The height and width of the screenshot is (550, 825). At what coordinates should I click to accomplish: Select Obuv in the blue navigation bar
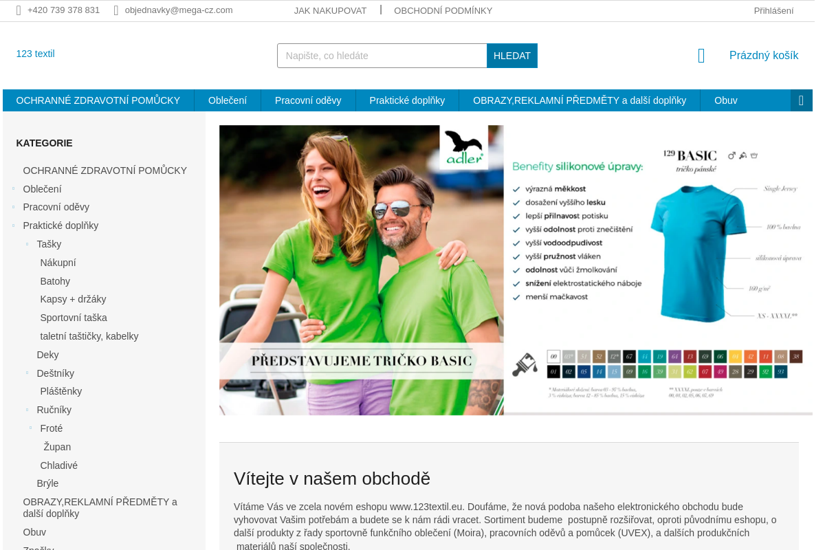point(725,100)
